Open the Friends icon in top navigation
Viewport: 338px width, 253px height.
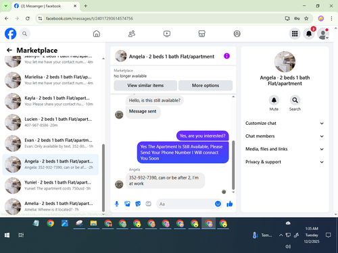pos(132,34)
